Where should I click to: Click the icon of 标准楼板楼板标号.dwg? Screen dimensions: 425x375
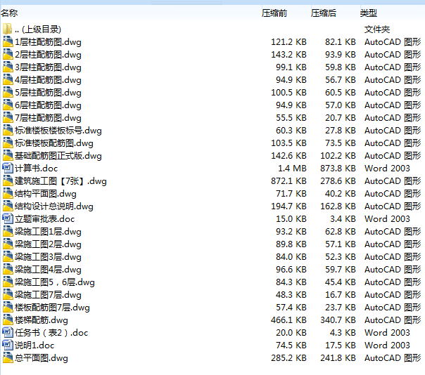8,130
